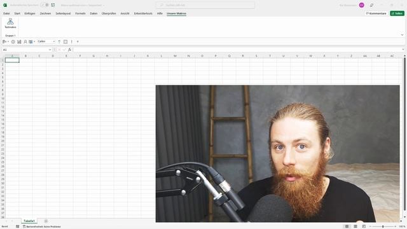Open the insert function fx button
The width and height of the screenshot is (407, 229).
69,50
